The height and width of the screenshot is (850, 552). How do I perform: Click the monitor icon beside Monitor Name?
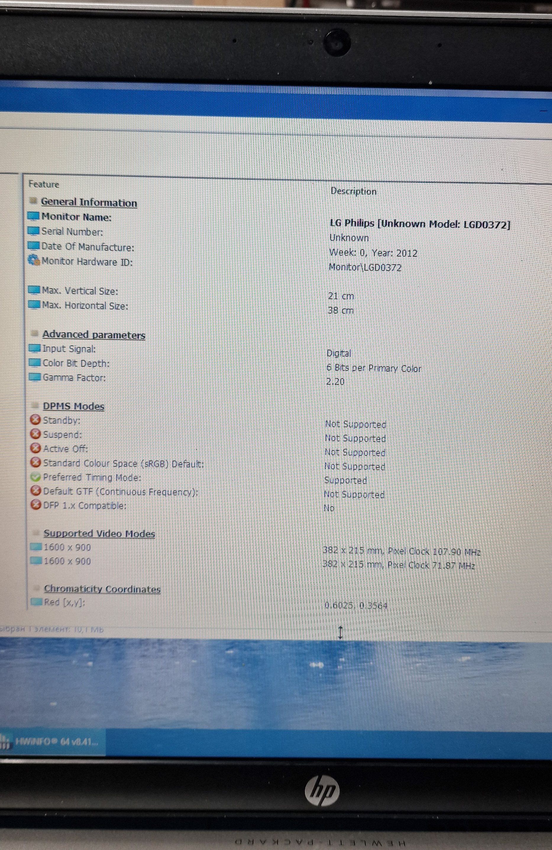tap(33, 216)
